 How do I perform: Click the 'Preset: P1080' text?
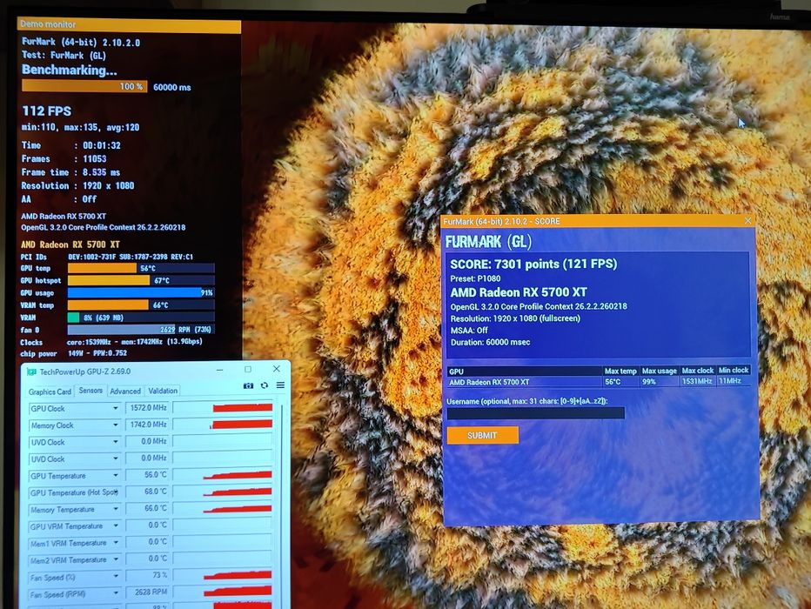pos(475,278)
